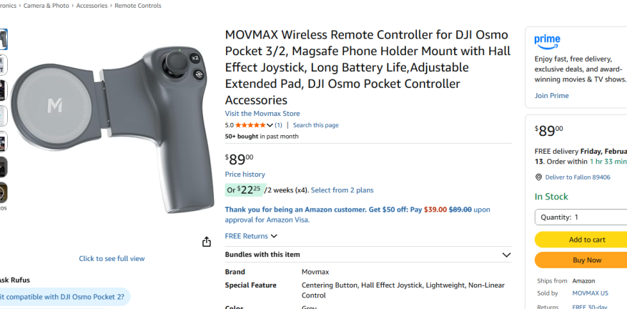Select the third product thumbnail image

[x=3, y=90]
